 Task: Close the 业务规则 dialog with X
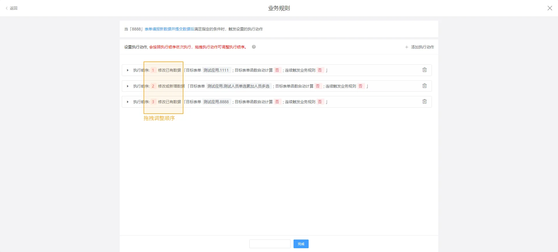[550, 8]
